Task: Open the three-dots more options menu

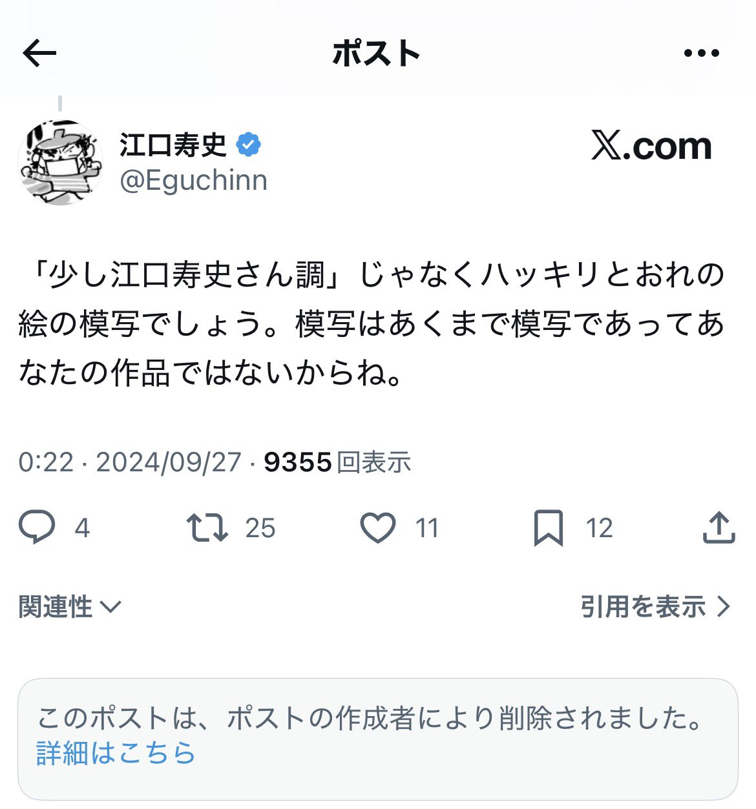Action: 702,54
